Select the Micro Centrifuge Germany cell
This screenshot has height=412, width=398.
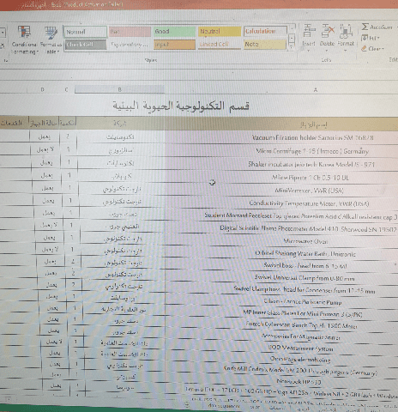[312, 151]
